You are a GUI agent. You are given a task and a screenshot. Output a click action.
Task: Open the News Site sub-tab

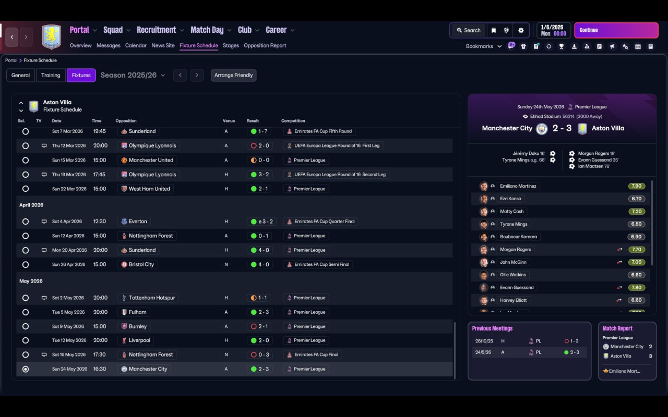pos(163,46)
